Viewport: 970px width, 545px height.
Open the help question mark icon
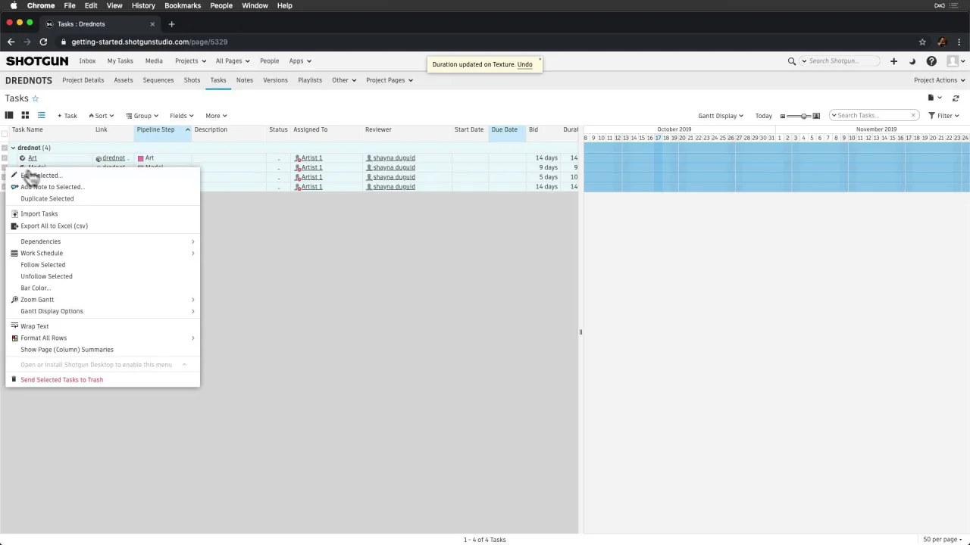931,61
